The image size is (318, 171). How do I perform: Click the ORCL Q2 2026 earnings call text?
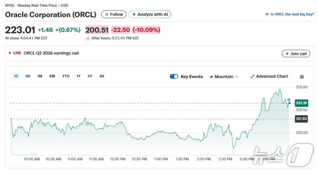coord(51,53)
